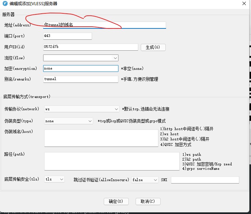Viewport: 251px width, 214px height.
Task: Open the tls security (底层传输安全) dropdown
Action: pyautogui.click(x=54, y=179)
